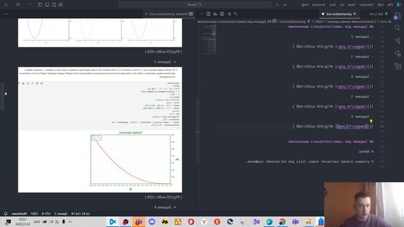
Task: Switch to the lab_5.md tab
Action: click(x=377, y=14)
